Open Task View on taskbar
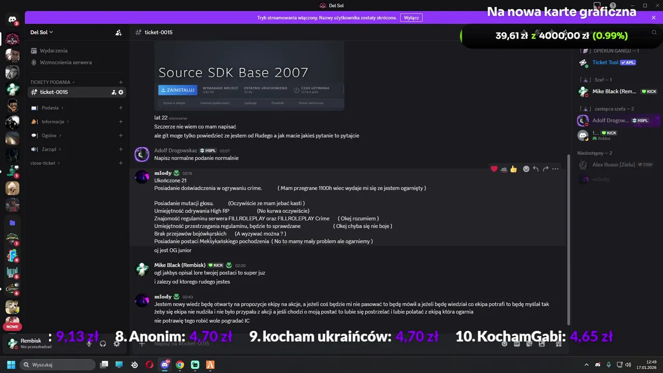Image resolution: width=663 pixels, height=373 pixels. 104,365
